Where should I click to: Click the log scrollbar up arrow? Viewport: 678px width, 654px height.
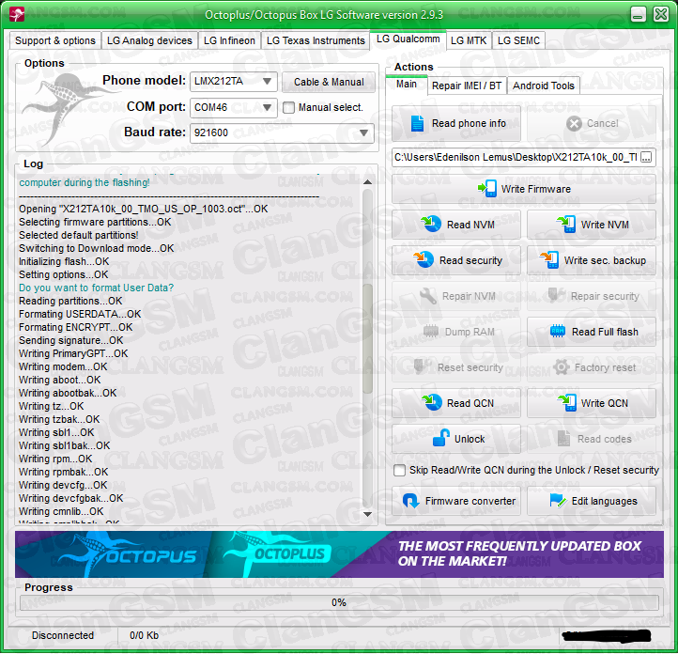coord(367,182)
